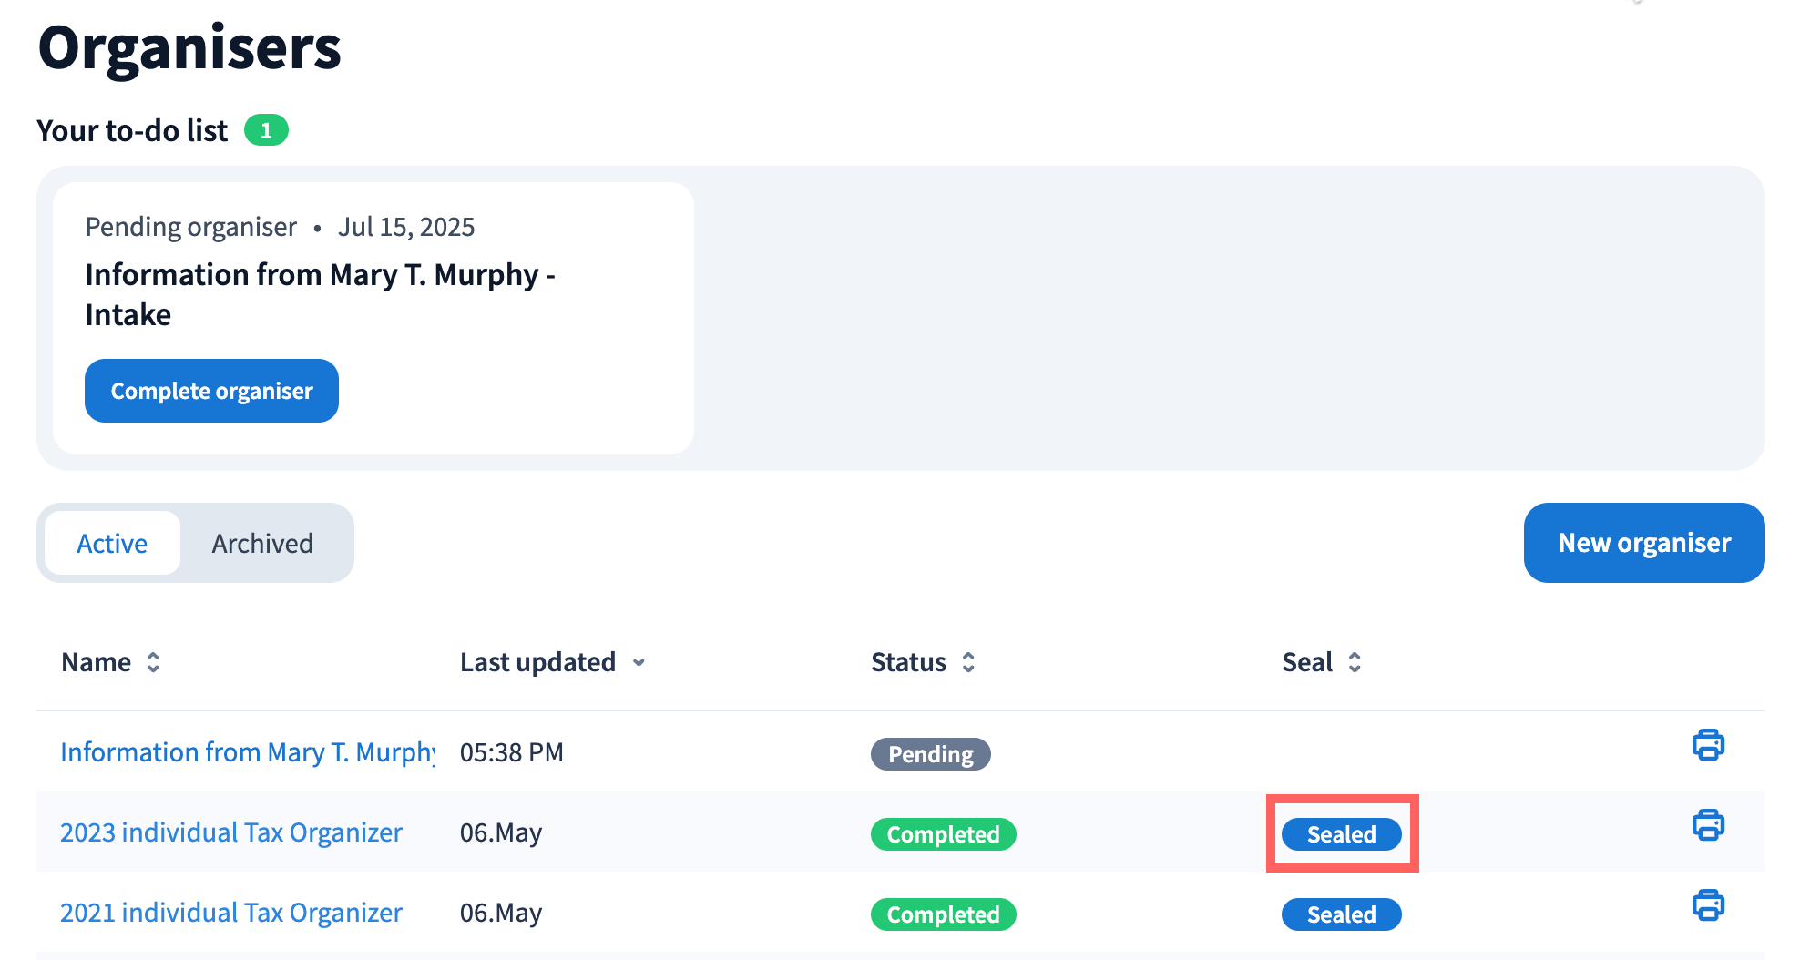Click the to-do list count badge
Viewport: 1800px width, 960px height.
(266, 130)
